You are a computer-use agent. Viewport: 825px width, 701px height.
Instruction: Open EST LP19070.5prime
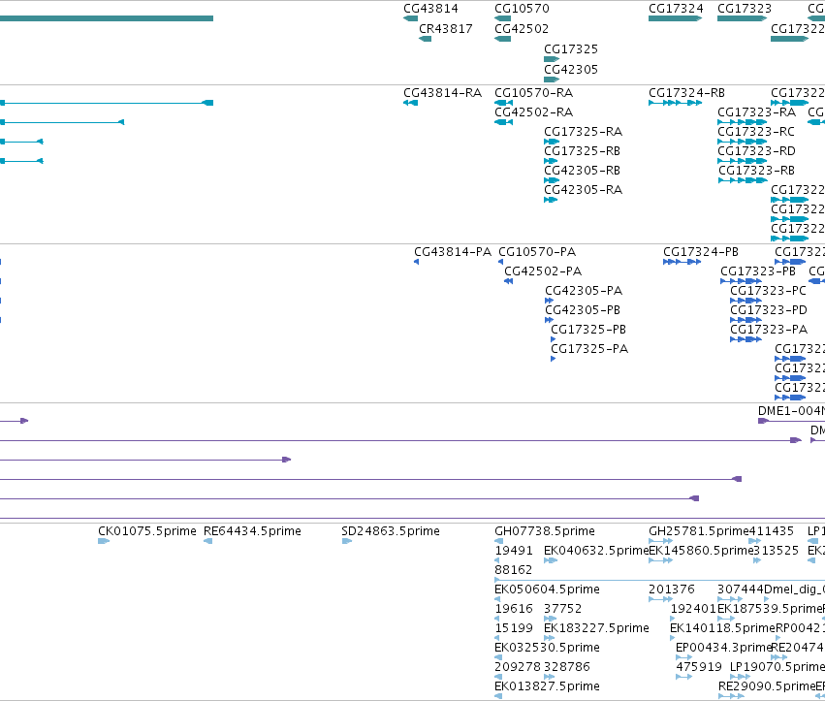coord(777,667)
